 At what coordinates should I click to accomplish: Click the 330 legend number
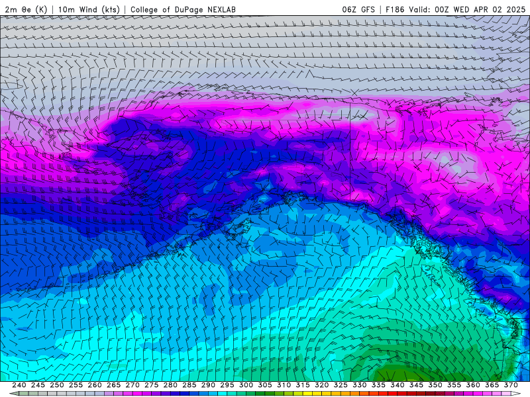point(360,385)
